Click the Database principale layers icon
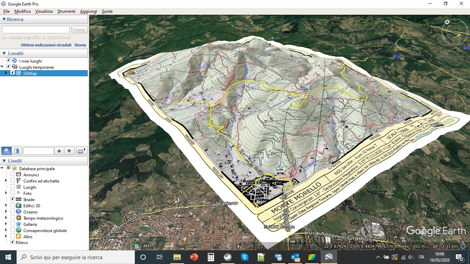 [14, 168]
